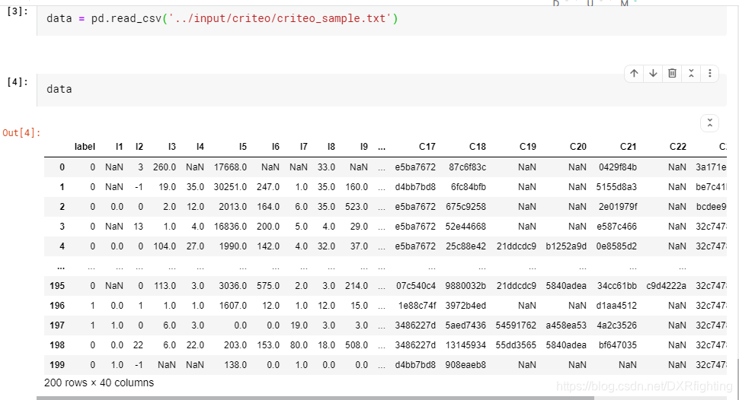Click the cell value c9d4222a
The image size is (739, 400).
pyautogui.click(x=666, y=286)
